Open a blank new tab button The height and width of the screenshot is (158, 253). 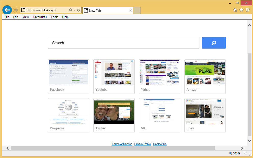pyautogui.click(x=137, y=10)
